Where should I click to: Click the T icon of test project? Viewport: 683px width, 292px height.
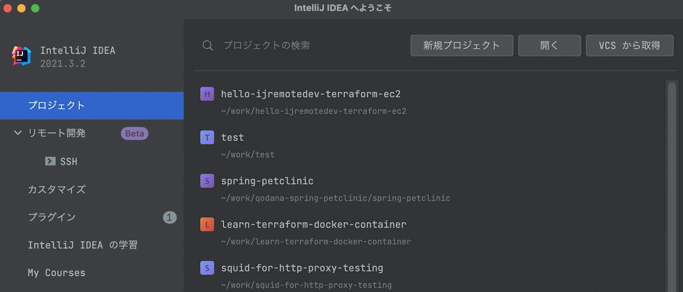[207, 137]
